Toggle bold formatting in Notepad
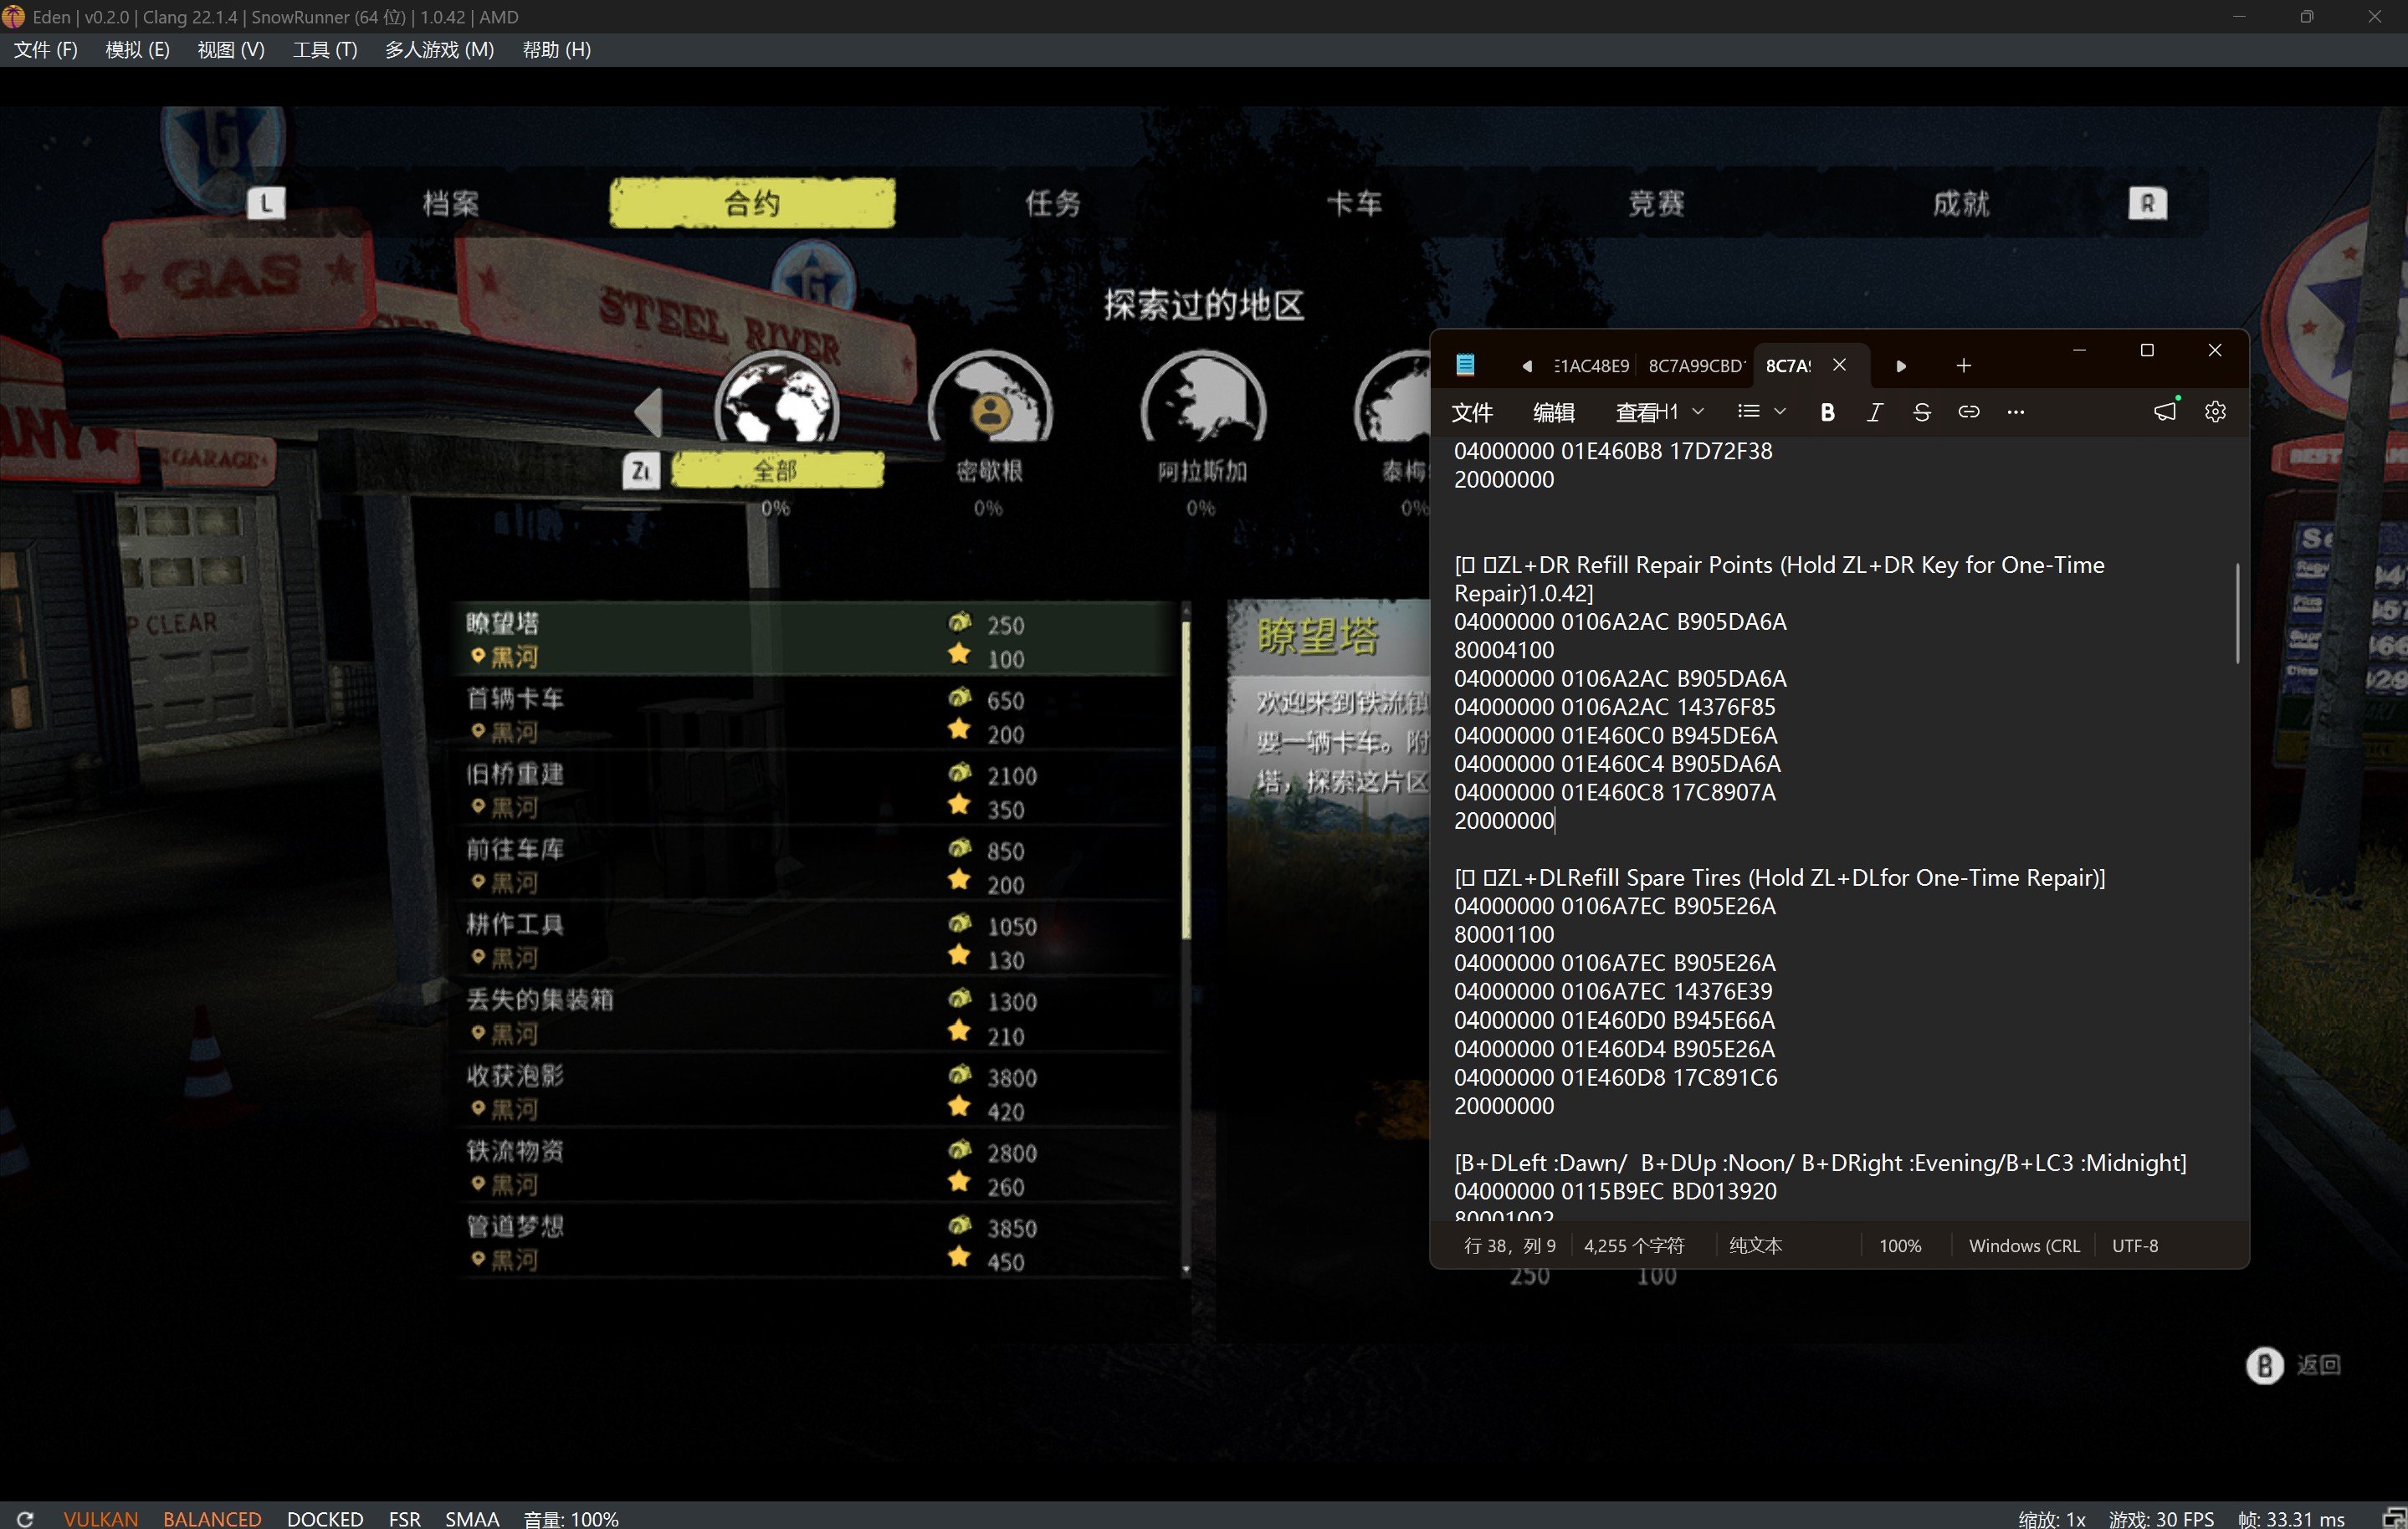The width and height of the screenshot is (2408, 1529). pos(1827,412)
